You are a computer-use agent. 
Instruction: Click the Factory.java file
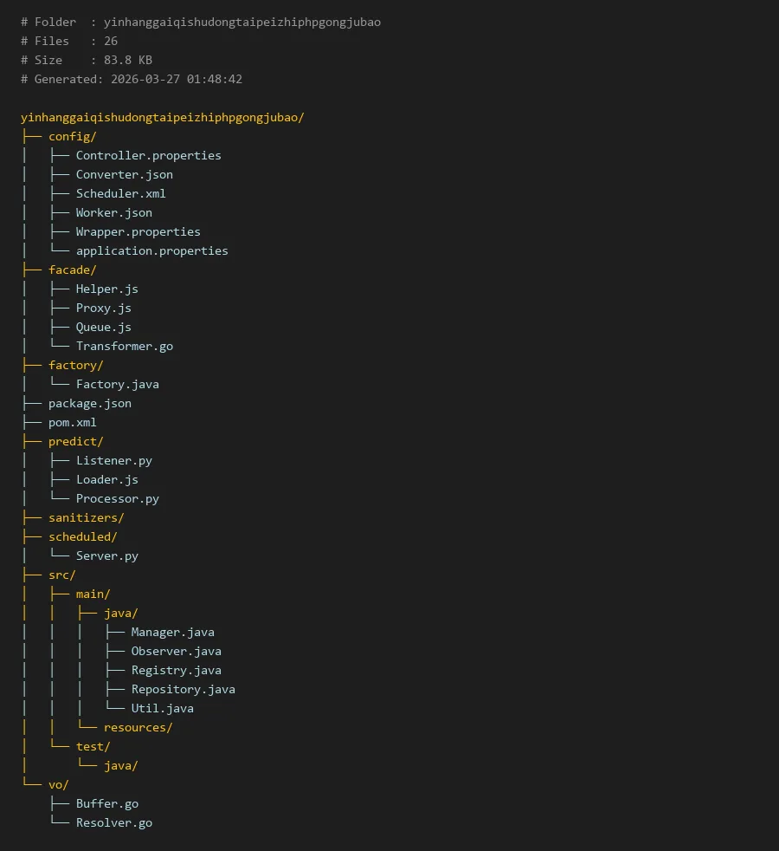[117, 385]
